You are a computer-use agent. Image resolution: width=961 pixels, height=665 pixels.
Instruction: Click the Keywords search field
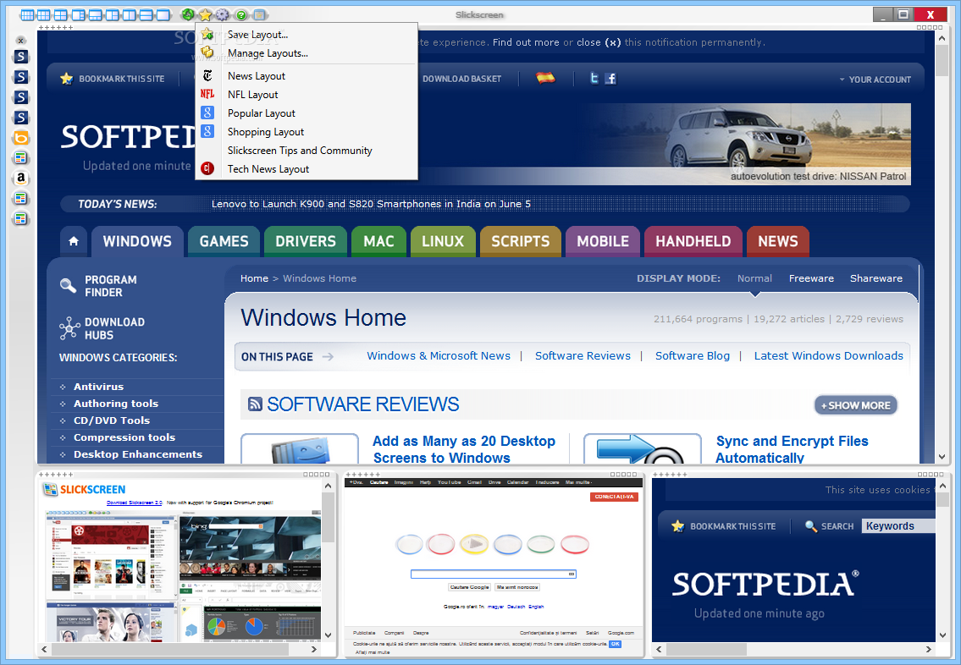[898, 526]
